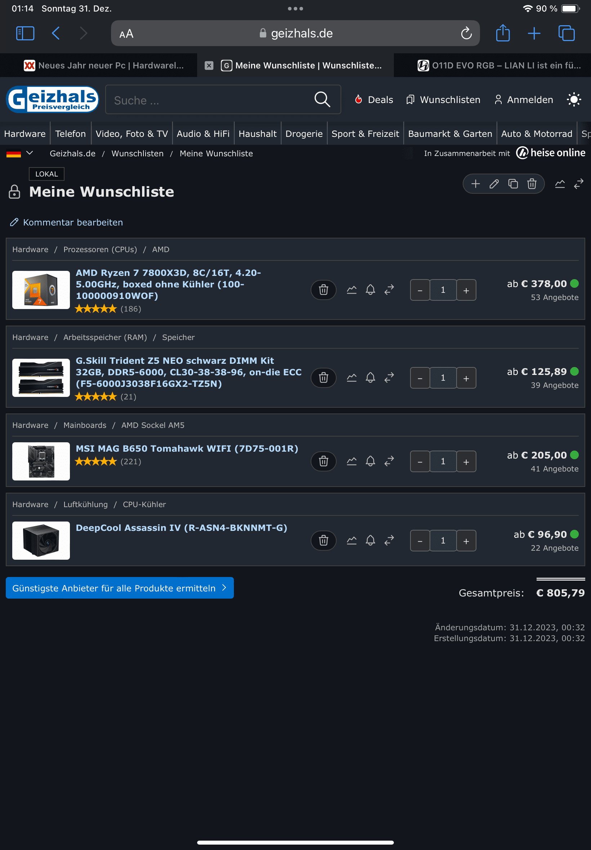Open the Sport & Freizeit category

pyautogui.click(x=365, y=134)
